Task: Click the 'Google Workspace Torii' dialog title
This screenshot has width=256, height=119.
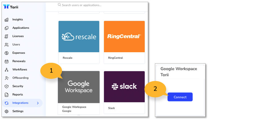Action: pos(179,72)
